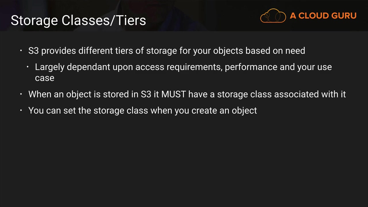Click the cloud logo icon
This screenshot has height=207, width=368.
273,16
